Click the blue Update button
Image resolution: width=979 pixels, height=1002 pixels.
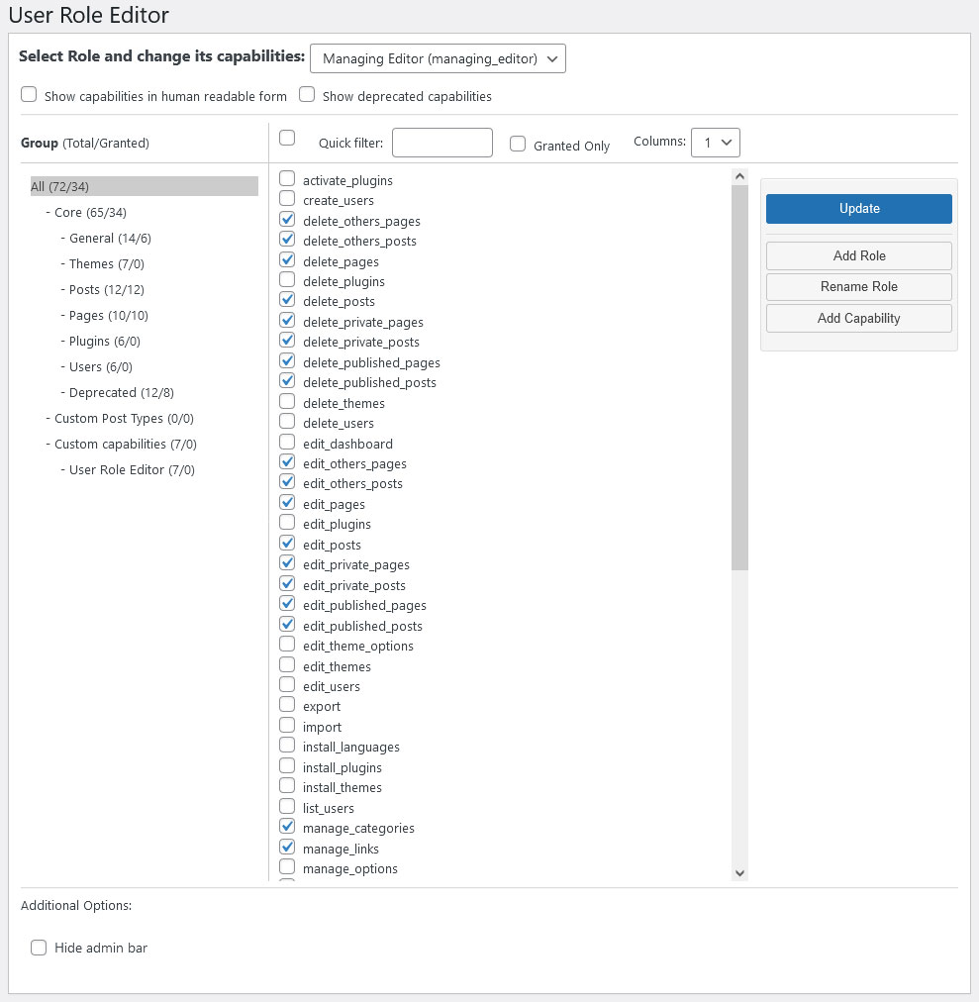pos(859,209)
